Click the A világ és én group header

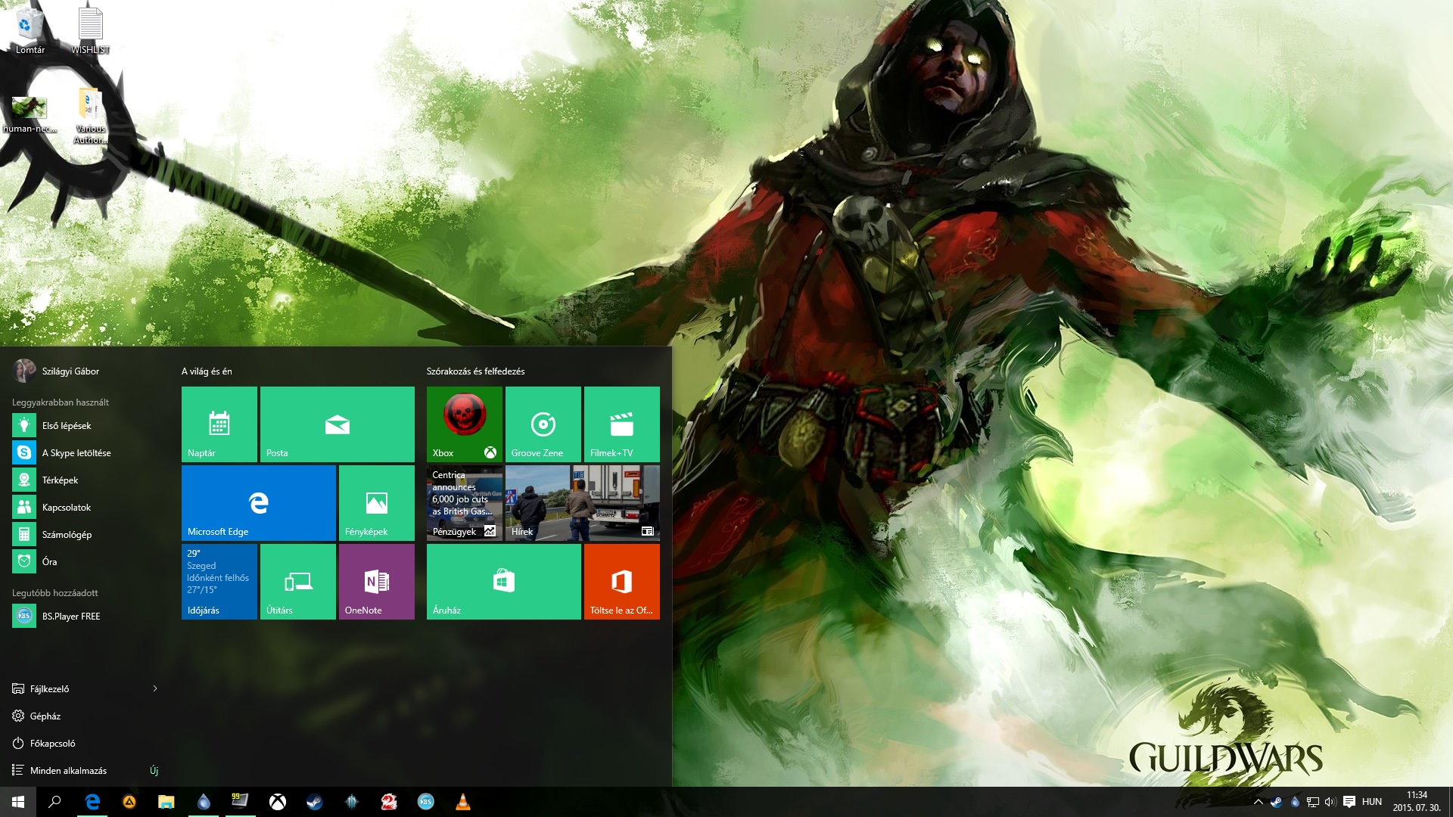click(207, 371)
